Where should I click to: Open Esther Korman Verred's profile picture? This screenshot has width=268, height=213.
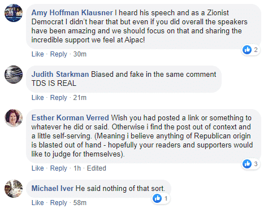14,118
